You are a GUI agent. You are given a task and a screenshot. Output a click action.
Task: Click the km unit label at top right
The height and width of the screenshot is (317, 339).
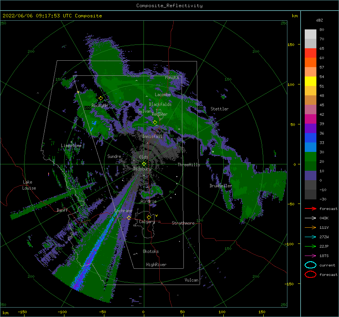point(295,16)
